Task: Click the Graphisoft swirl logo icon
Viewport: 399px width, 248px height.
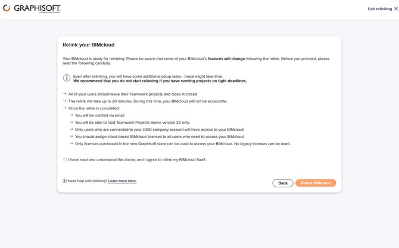Action: point(7,8)
